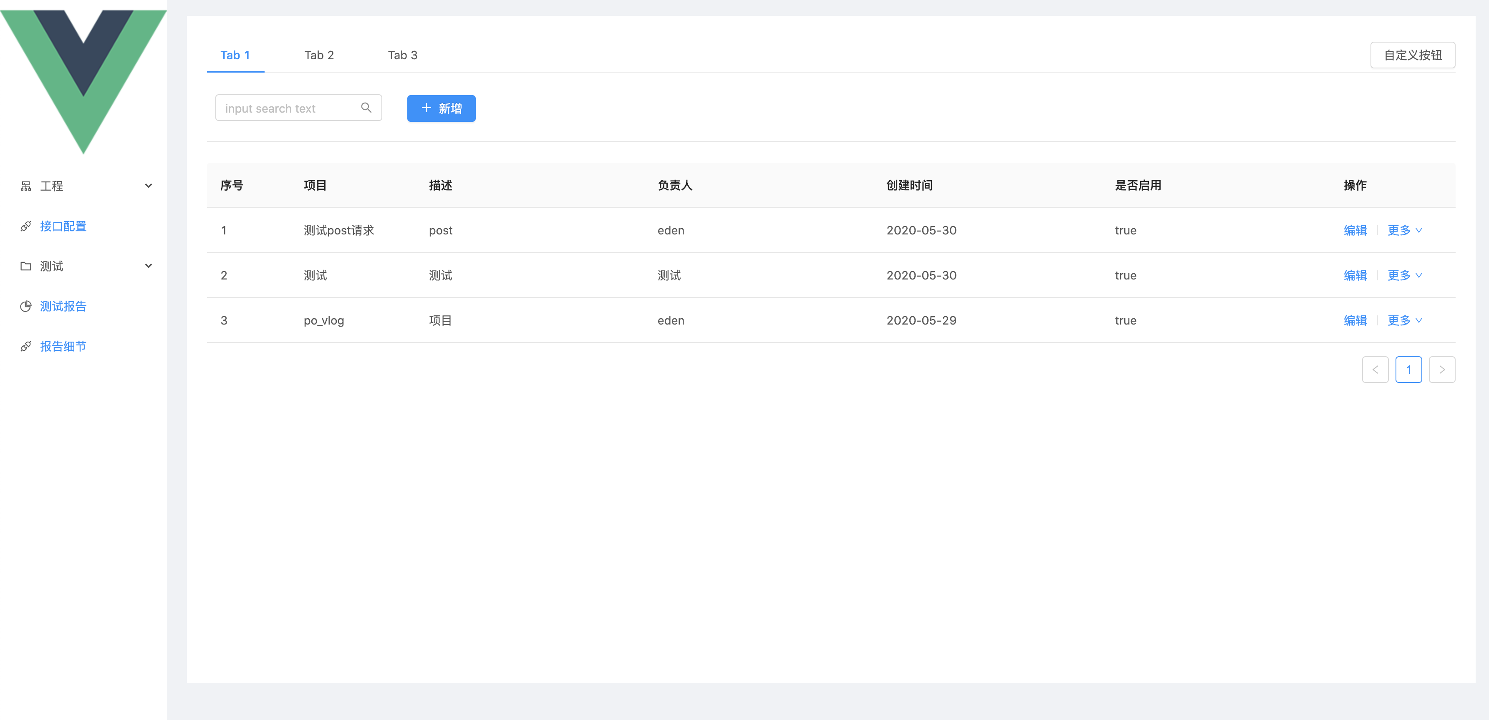Click the blue 新增 button
This screenshot has height=720, width=1489.
[x=441, y=108]
